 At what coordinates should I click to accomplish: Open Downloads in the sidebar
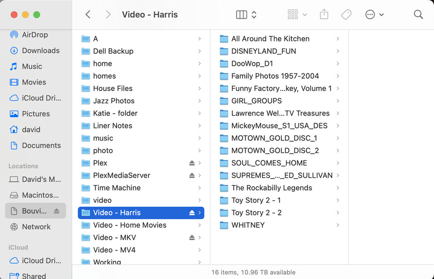click(35, 50)
